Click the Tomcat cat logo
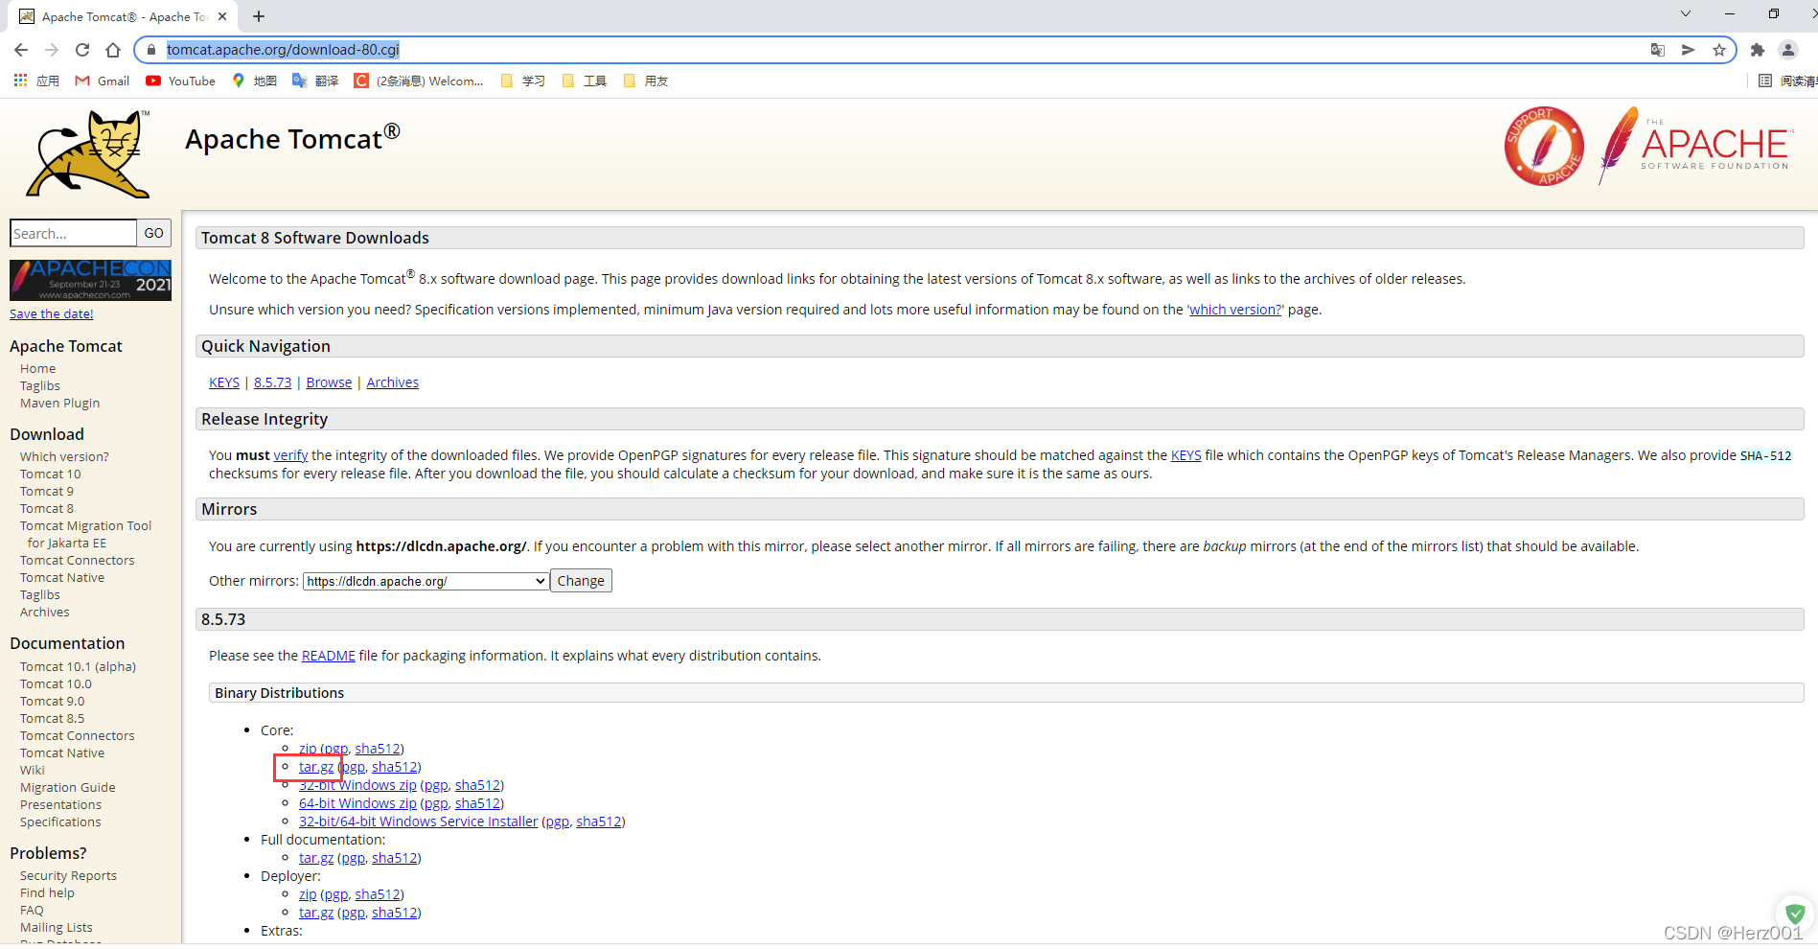 tap(89, 153)
